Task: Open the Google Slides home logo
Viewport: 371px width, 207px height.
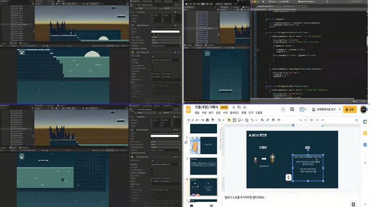Action: 188,110
